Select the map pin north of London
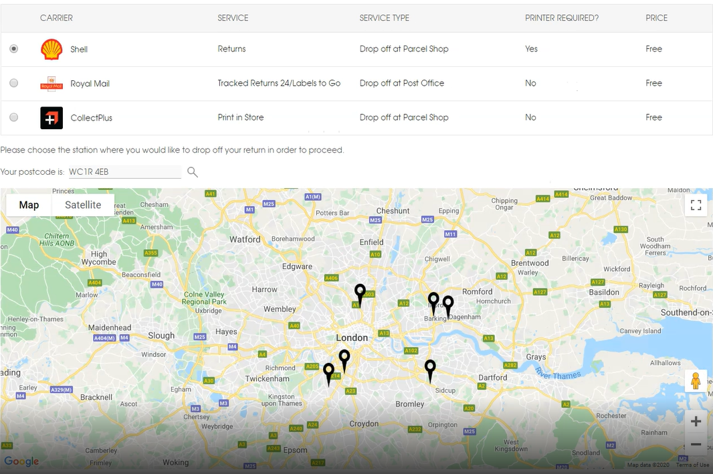This screenshot has height=474, width=713. pyautogui.click(x=360, y=295)
